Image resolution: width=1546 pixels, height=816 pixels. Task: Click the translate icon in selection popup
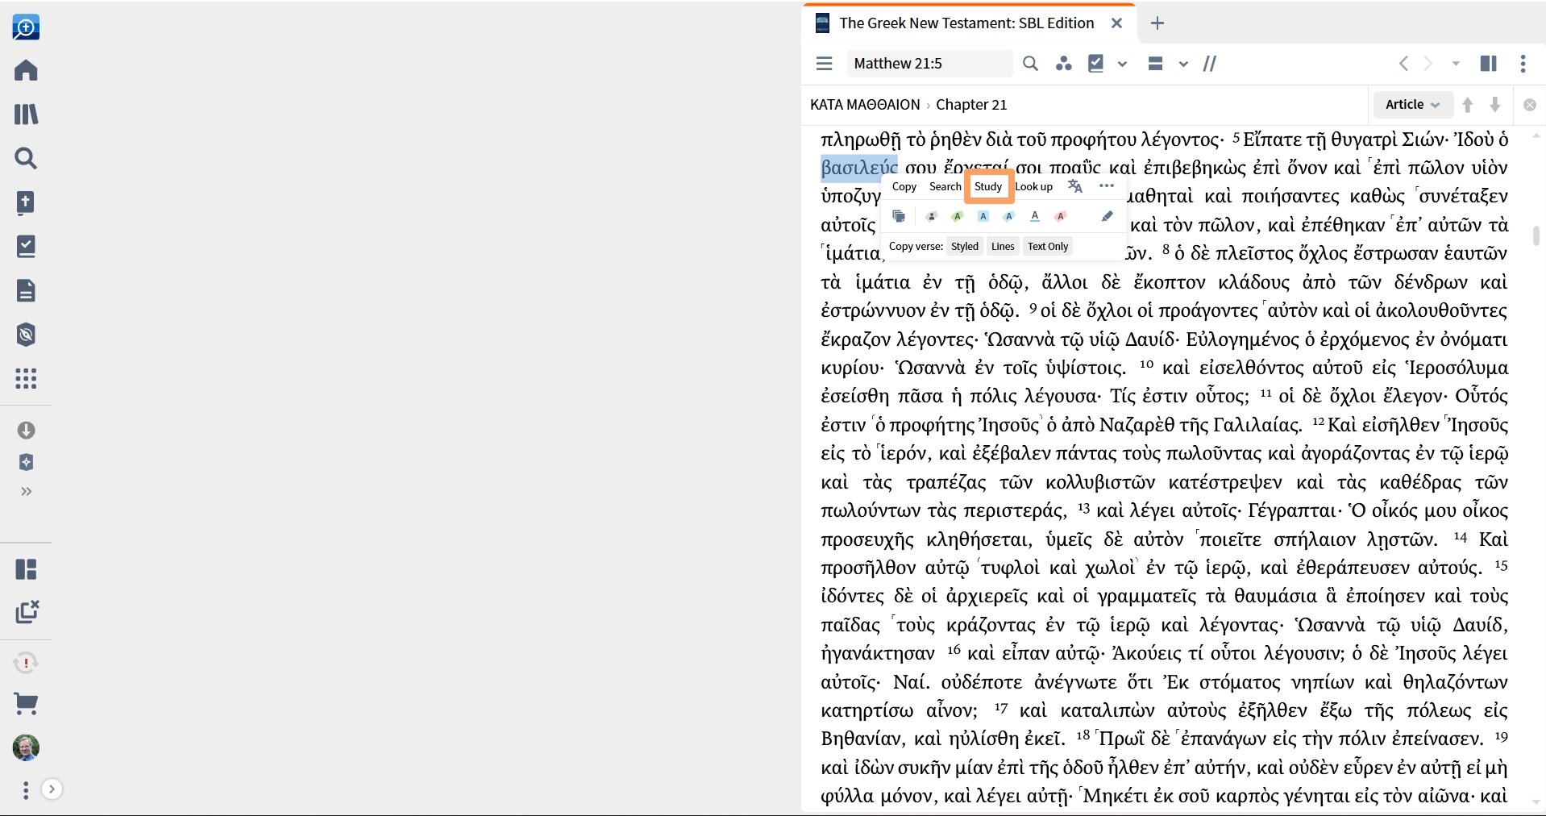1075,186
